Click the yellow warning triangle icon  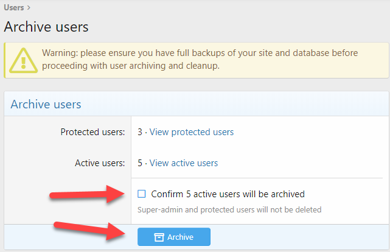pyautogui.click(x=23, y=60)
